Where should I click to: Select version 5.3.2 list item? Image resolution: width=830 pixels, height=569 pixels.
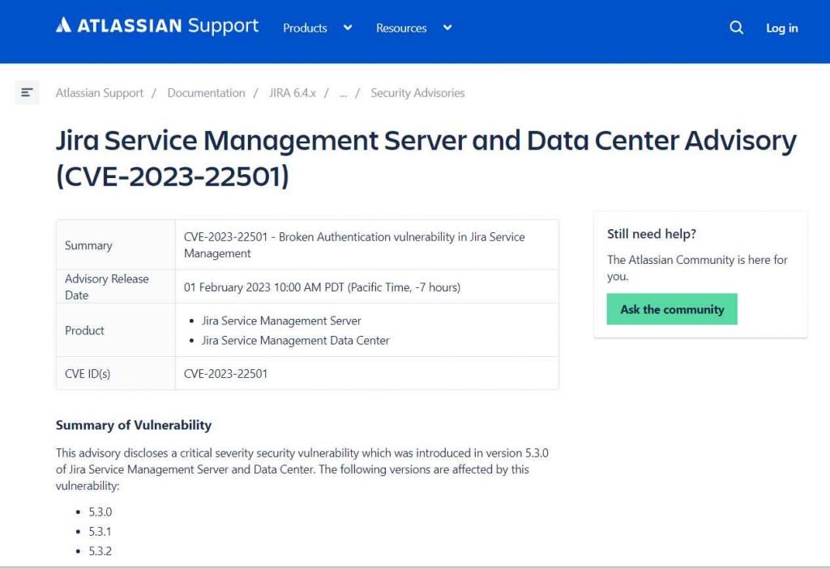tap(100, 551)
